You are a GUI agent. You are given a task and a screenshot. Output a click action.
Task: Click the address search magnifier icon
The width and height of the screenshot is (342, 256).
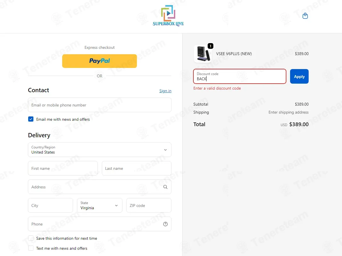tap(165, 187)
